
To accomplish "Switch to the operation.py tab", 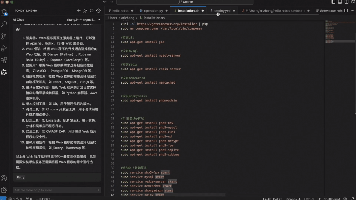I will click(x=153, y=11).
